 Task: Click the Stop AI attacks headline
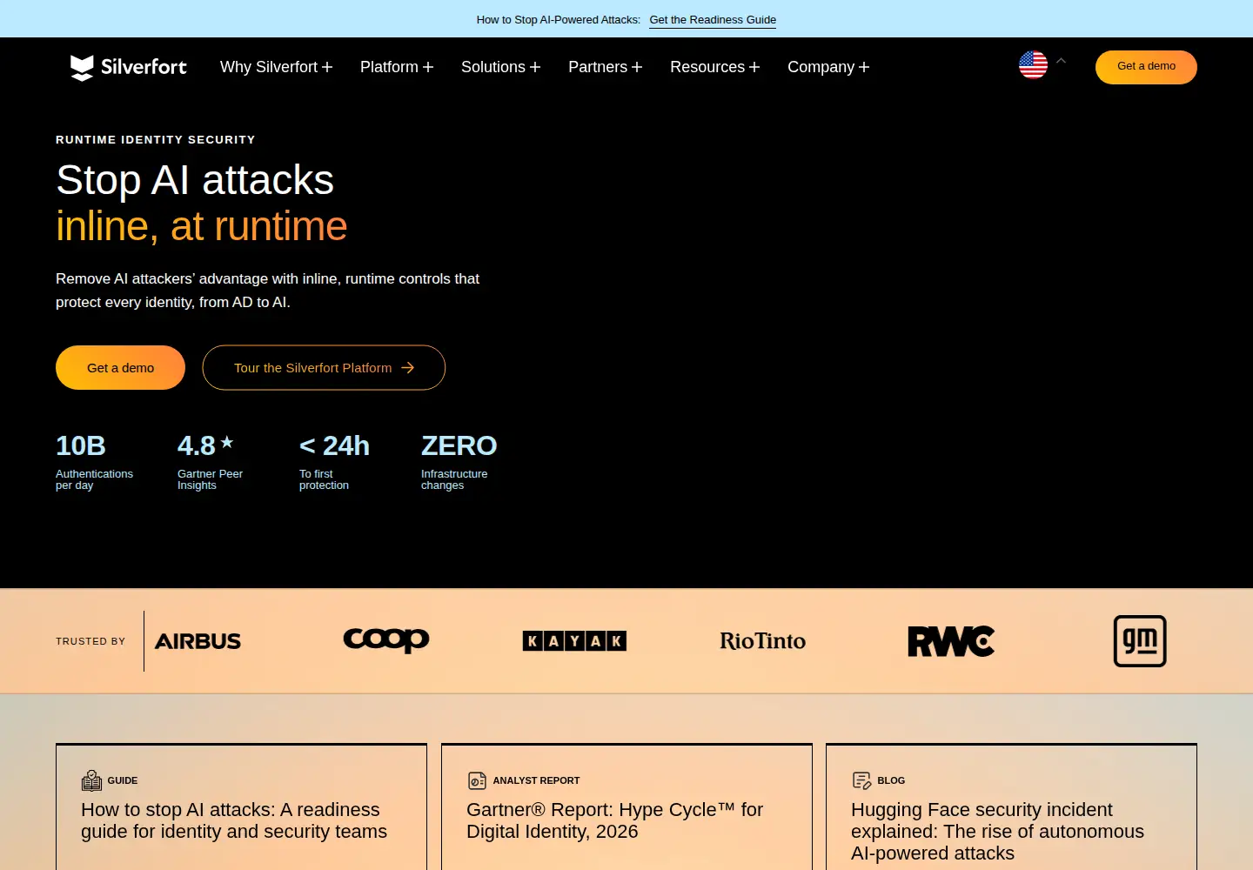pyautogui.click(x=195, y=180)
